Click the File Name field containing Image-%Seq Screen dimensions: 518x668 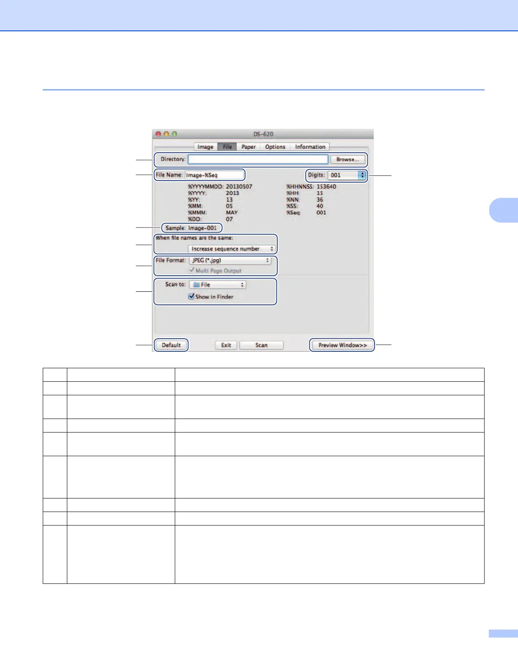tap(214, 175)
